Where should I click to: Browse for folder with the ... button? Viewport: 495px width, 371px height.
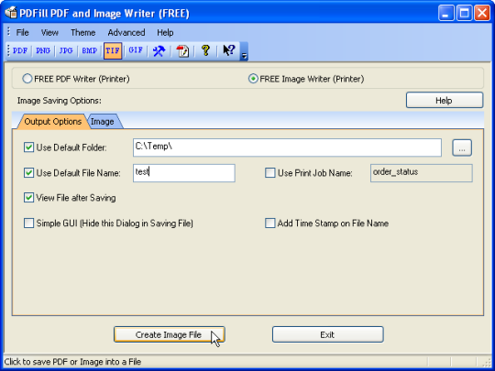click(x=462, y=147)
